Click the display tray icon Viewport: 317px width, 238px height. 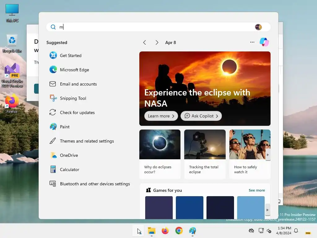click(x=261, y=231)
